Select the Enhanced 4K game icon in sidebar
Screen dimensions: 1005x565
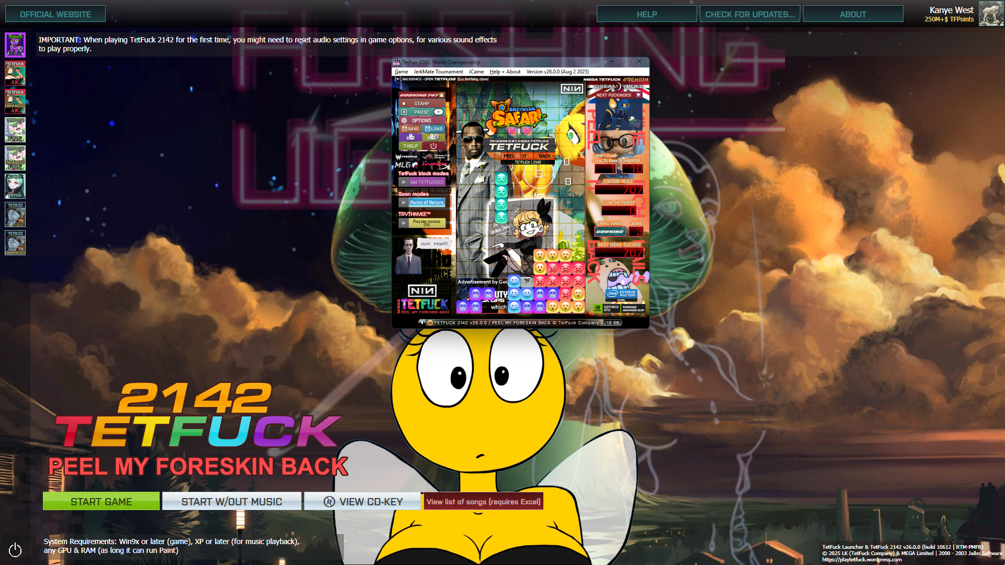coord(15,101)
